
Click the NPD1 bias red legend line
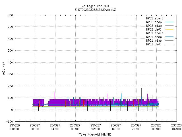[x=169, y=41]
